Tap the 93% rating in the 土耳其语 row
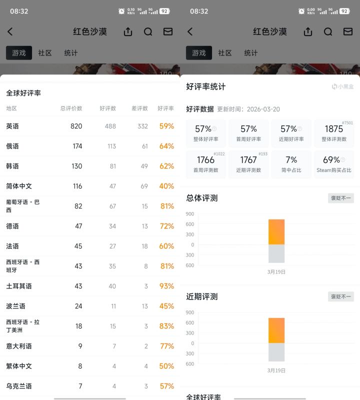The height and width of the screenshot is (400, 360). pos(166,286)
